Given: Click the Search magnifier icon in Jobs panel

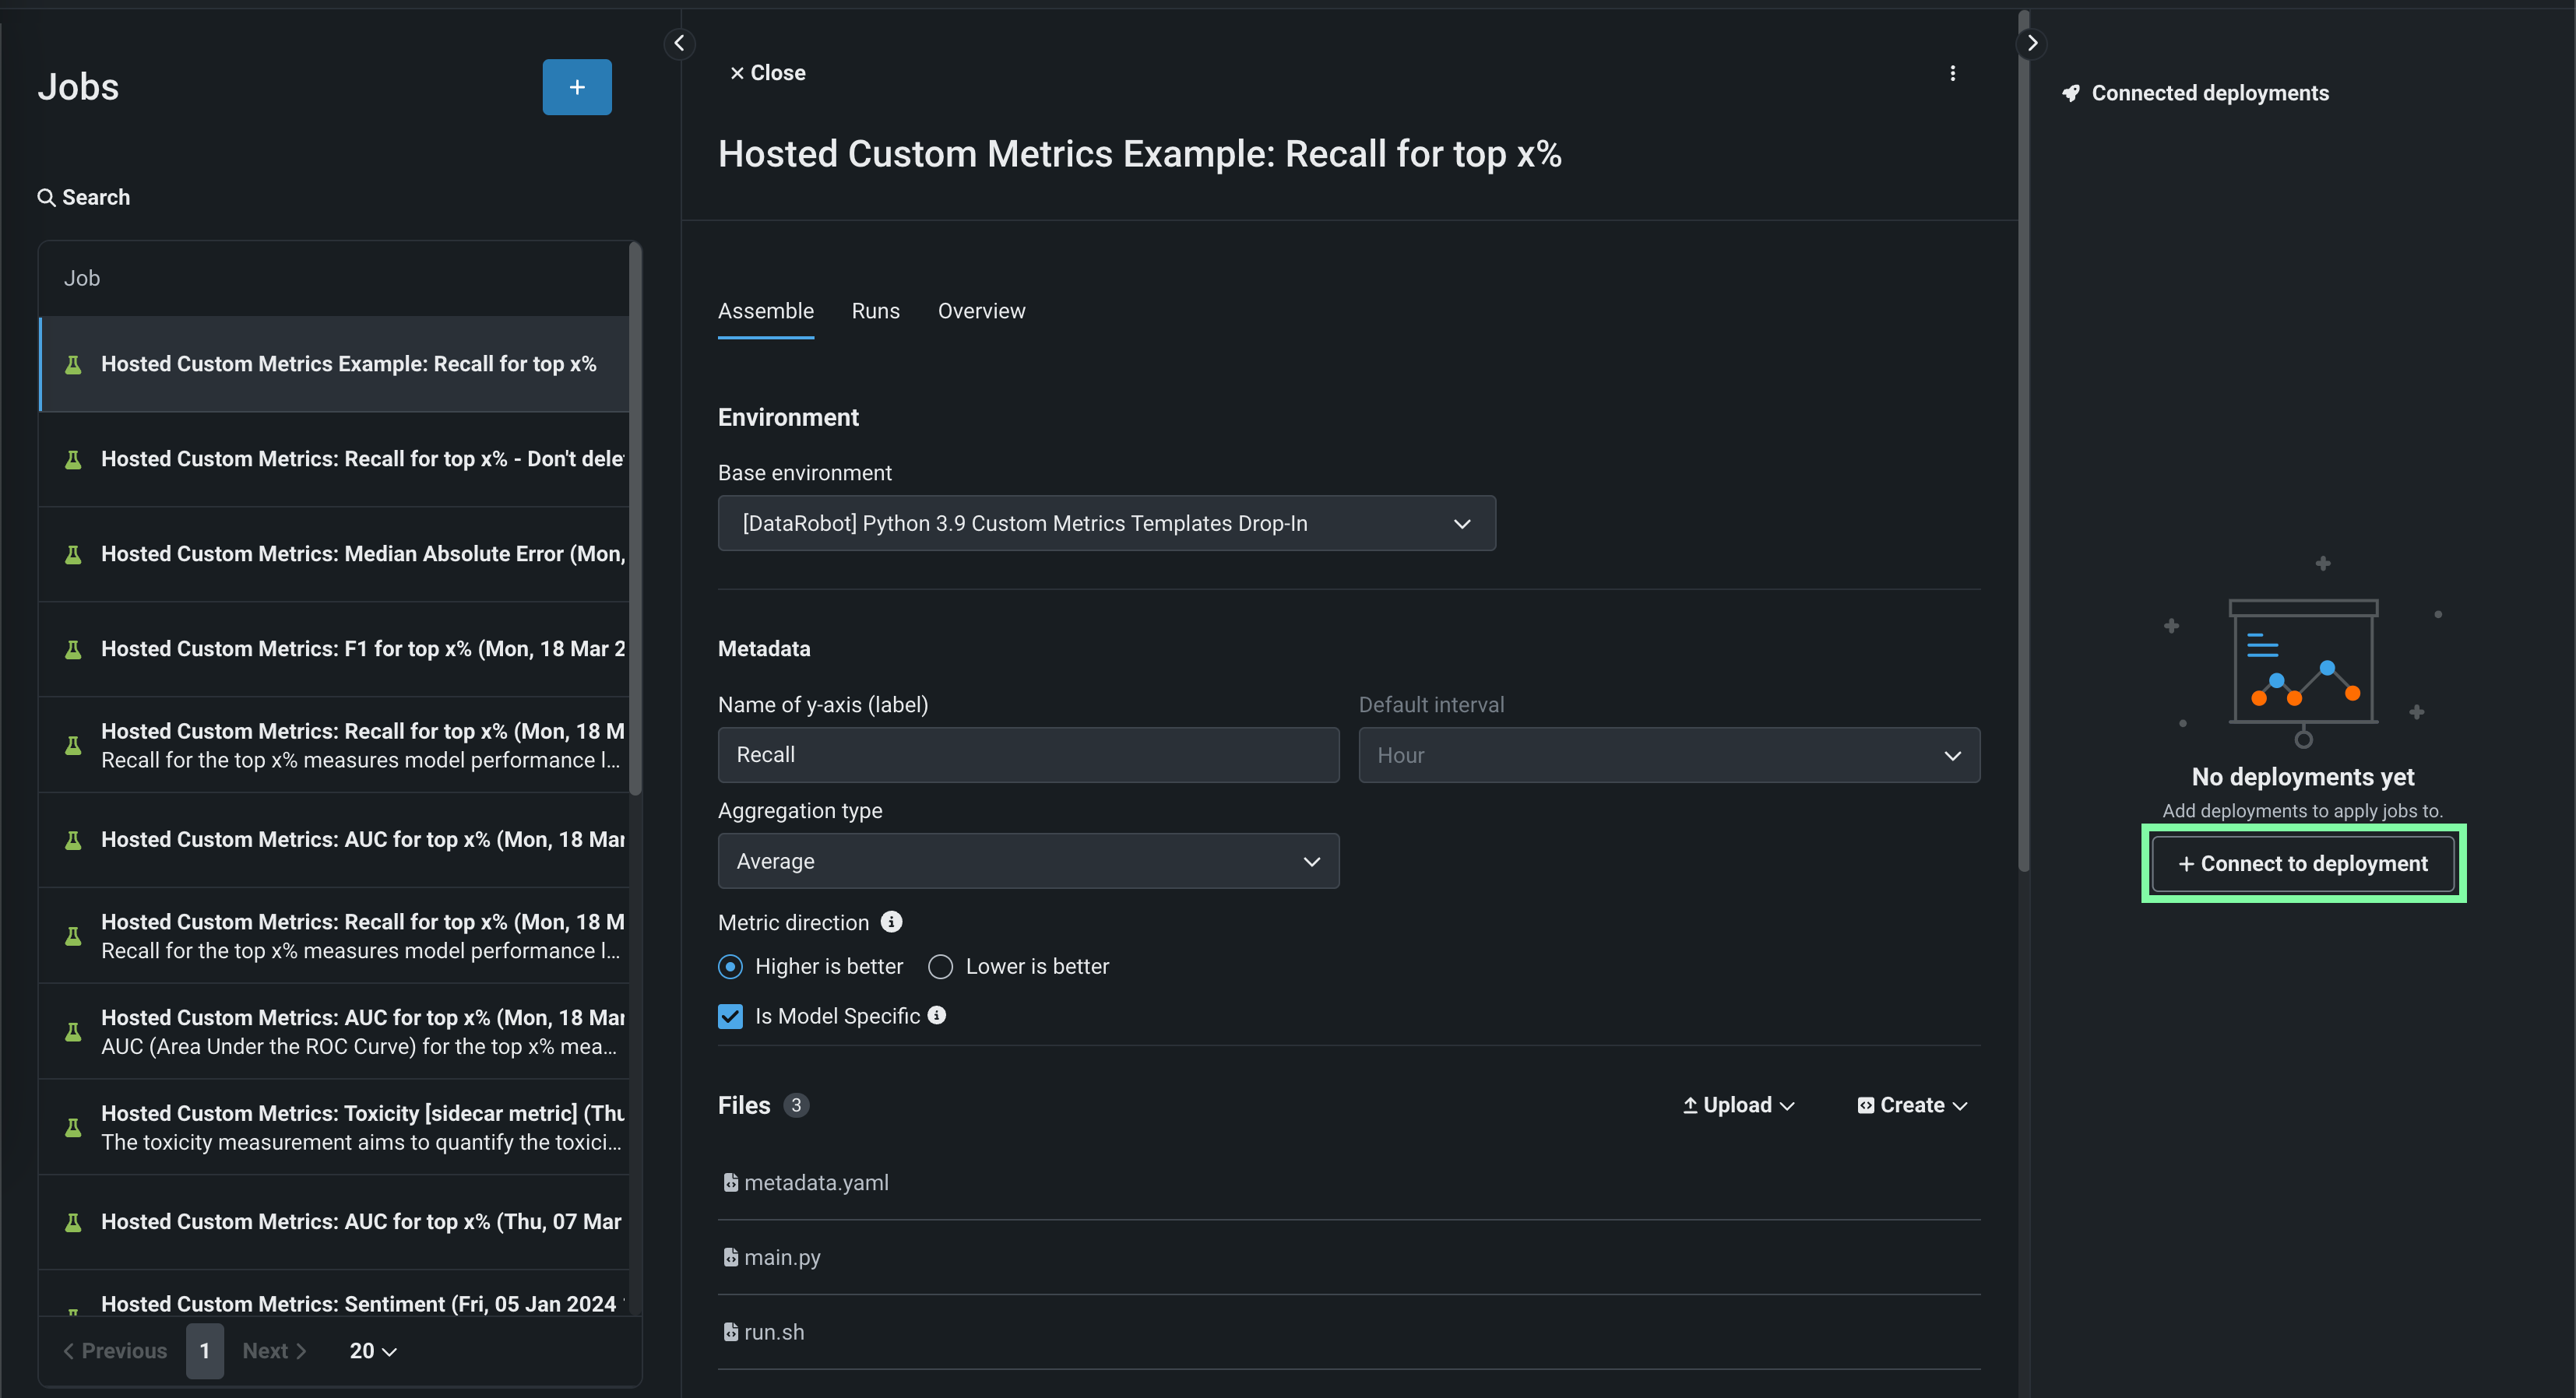Looking at the screenshot, I should 46,197.
